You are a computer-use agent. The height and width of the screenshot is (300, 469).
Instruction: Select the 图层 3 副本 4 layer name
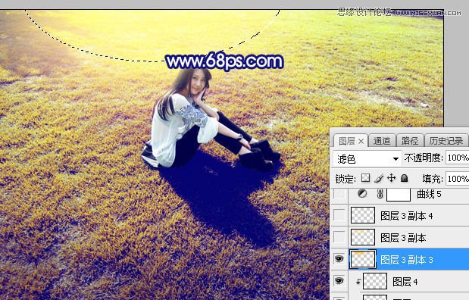pyautogui.click(x=406, y=216)
